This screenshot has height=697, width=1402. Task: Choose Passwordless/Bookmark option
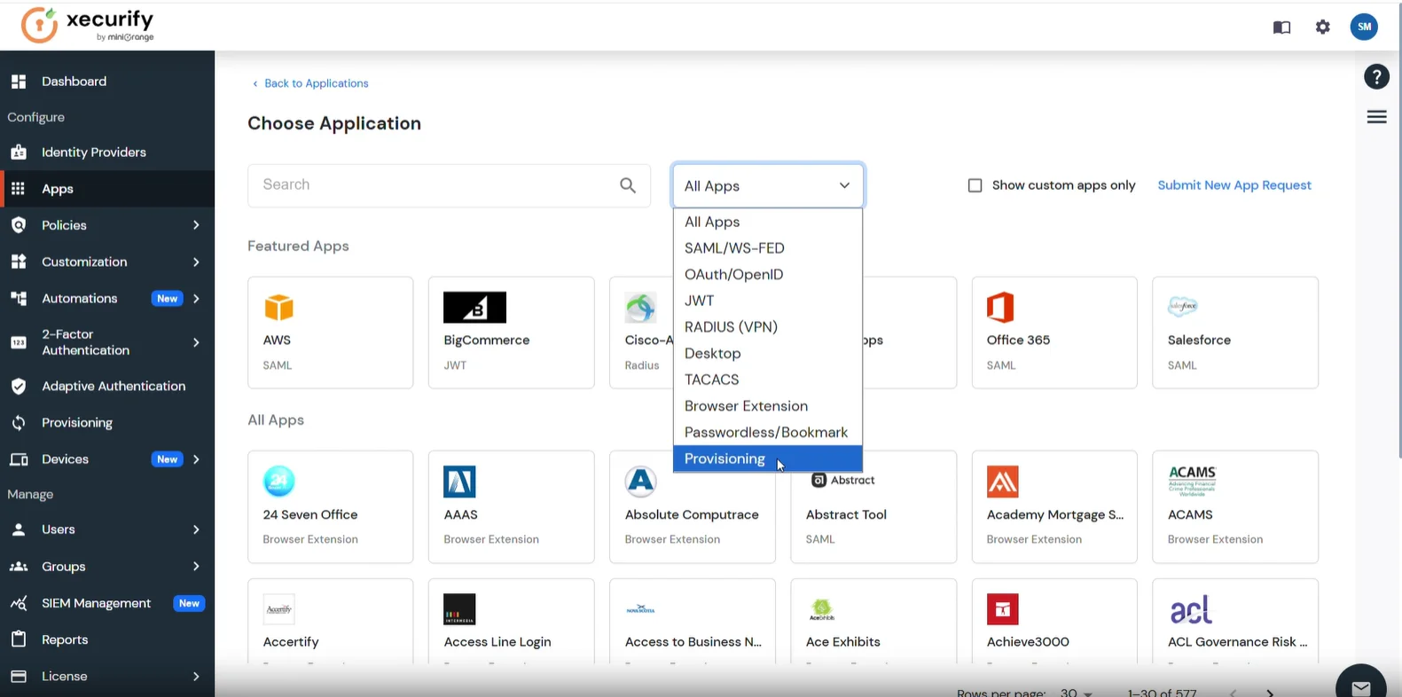[x=768, y=433]
